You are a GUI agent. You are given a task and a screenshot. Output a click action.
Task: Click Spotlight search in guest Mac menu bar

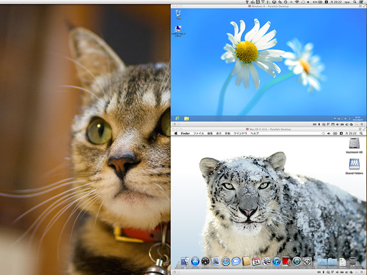click(361, 133)
